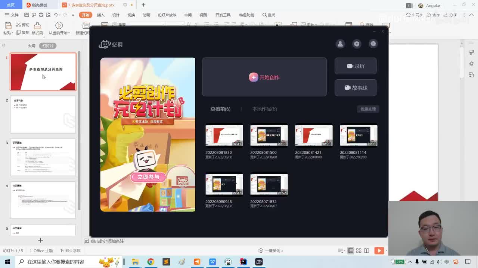Select the 开始 ribbon tab
Viewport: 478px width, 268px height.
click(x=86, y=15)
